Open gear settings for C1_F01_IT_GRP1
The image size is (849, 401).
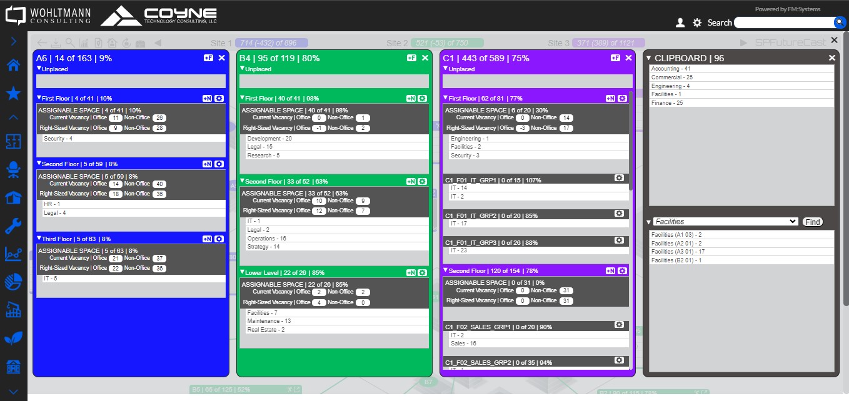[x=619, y=178]
